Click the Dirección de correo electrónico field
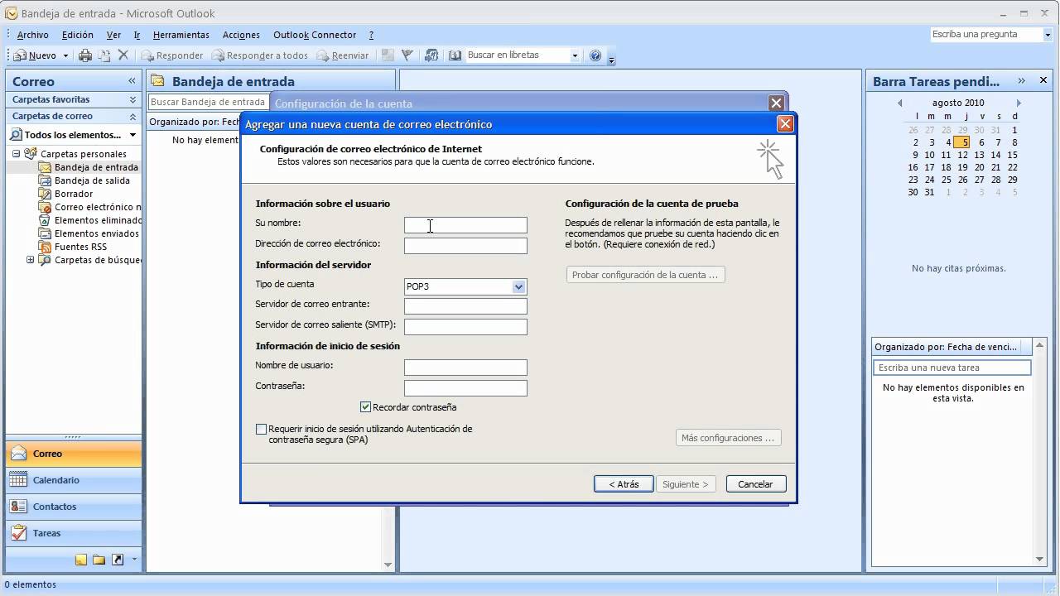Viewport: 1060px width, 596px height. point(465,246)
